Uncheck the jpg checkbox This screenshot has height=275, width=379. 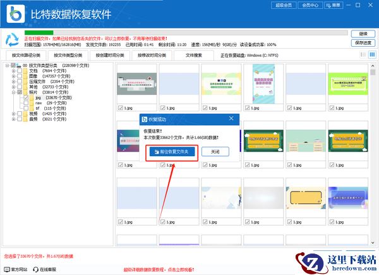tap(26, 98)
